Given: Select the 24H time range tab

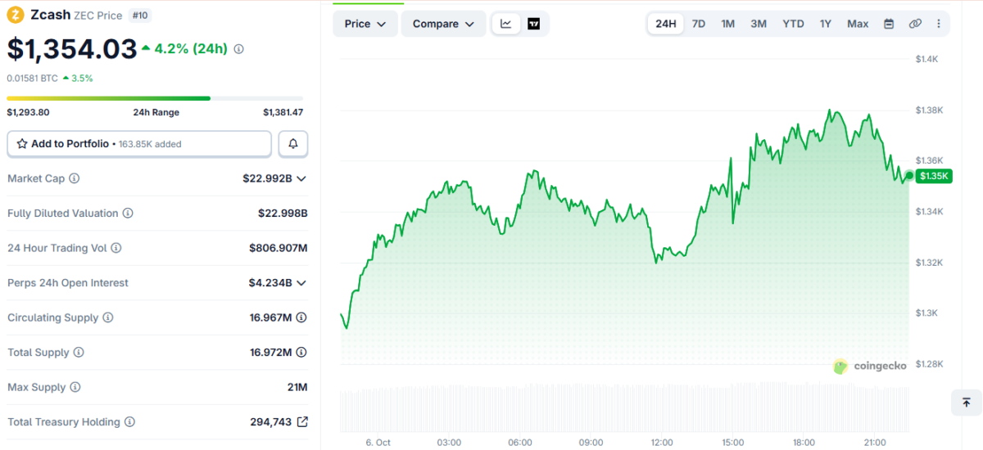Looking at the screenshot, I should coord(666,24).
